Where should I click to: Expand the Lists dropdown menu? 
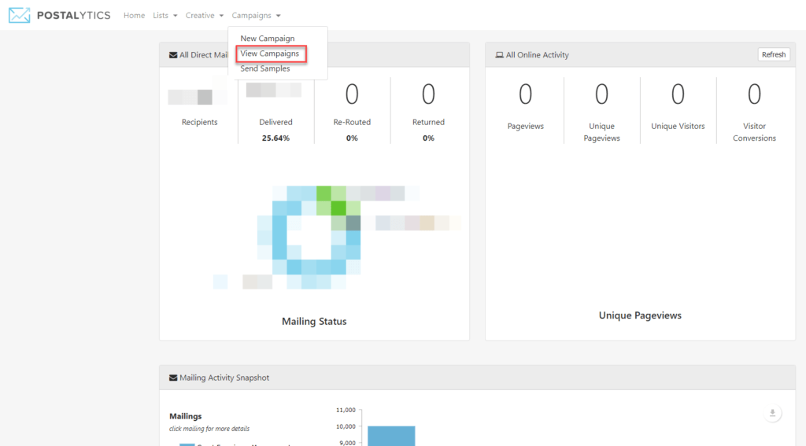[x=165, y=16]
